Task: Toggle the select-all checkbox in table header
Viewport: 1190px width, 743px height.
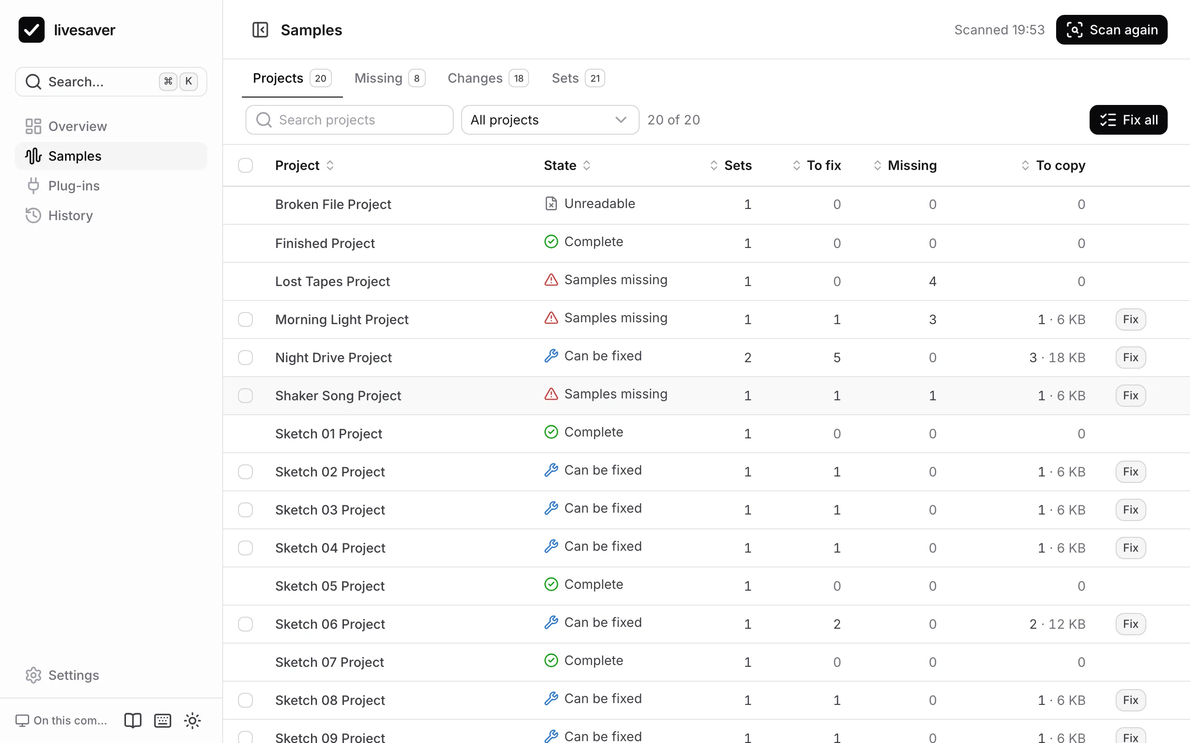Action: pyautogui.click(x=245, y=165)
